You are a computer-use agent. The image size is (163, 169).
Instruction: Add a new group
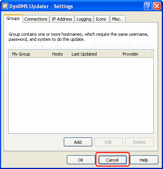point(78,142)
